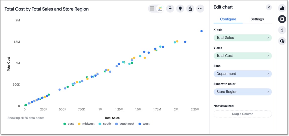Toggle the west legend item
The image size is (289, 136).
click(x=144, y=124)
